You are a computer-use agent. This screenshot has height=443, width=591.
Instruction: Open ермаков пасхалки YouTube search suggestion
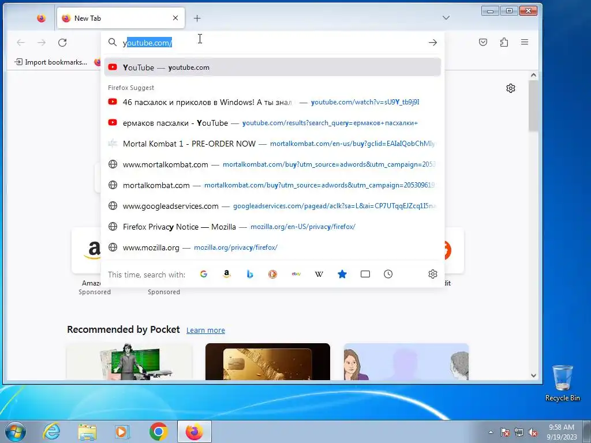(x=272, y=123)
